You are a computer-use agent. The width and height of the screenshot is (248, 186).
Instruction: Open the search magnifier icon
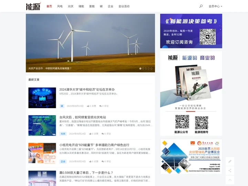pos(201,6)
